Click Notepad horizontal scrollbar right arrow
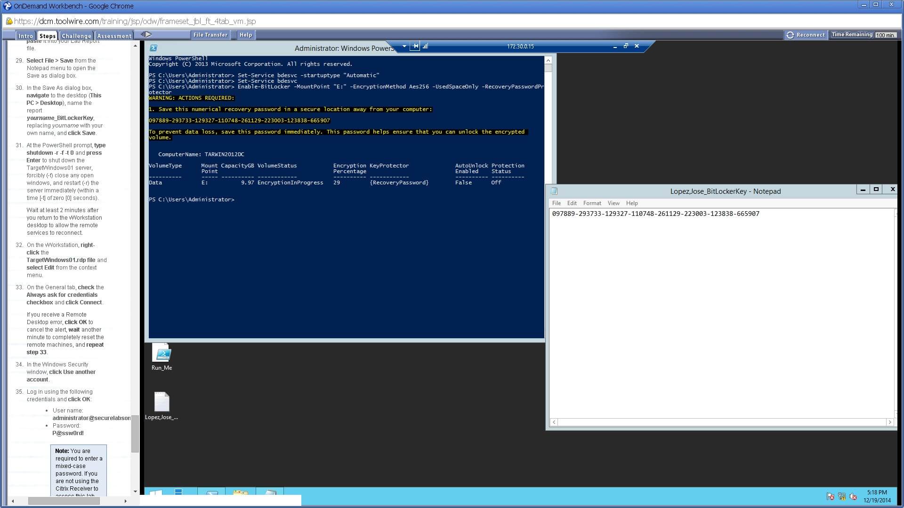The image size is (904, 508). coord(889,422)
